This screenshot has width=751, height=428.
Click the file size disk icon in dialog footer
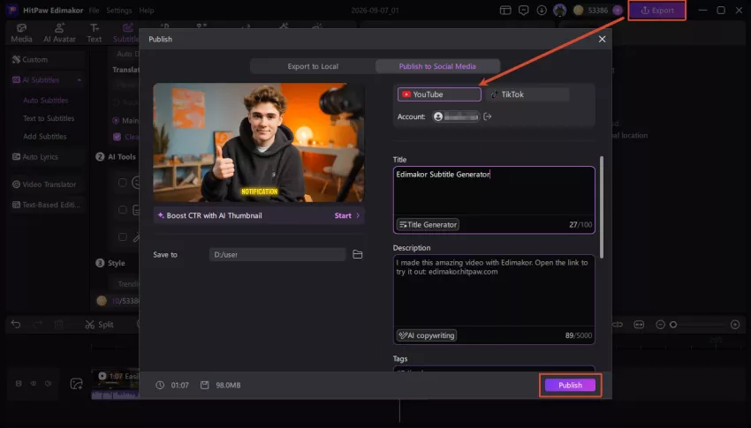pyautogui.click(x=204, y=385)
